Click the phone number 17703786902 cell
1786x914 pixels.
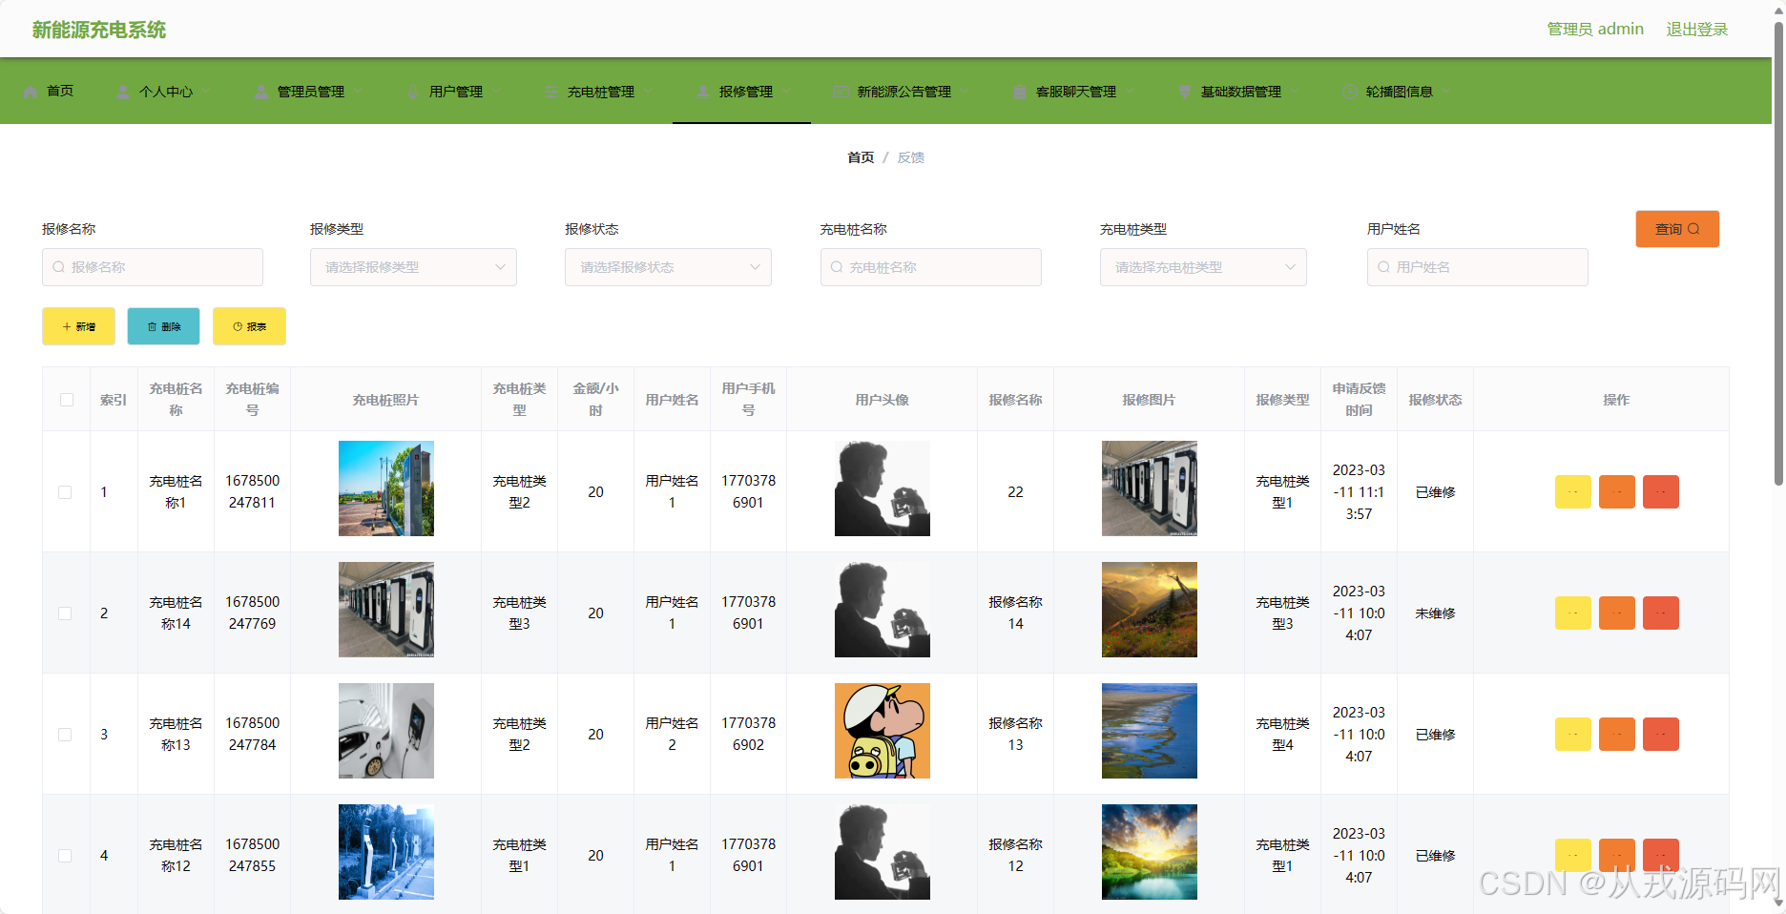coord(748,734)
